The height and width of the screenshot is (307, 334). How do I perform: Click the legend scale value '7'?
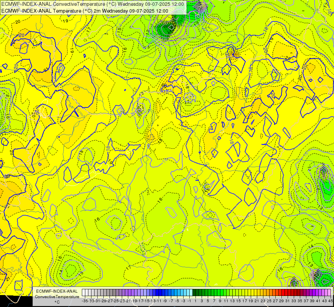[x=214, y=301]
